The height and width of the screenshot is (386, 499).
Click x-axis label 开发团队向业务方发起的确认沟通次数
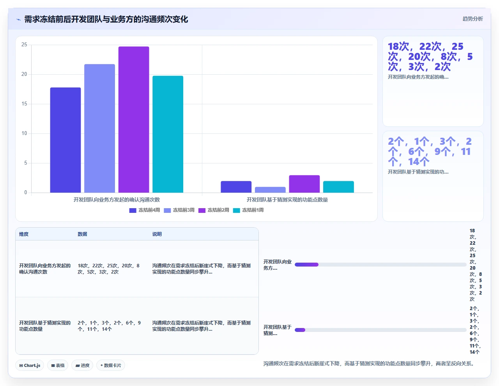(117, 200)
